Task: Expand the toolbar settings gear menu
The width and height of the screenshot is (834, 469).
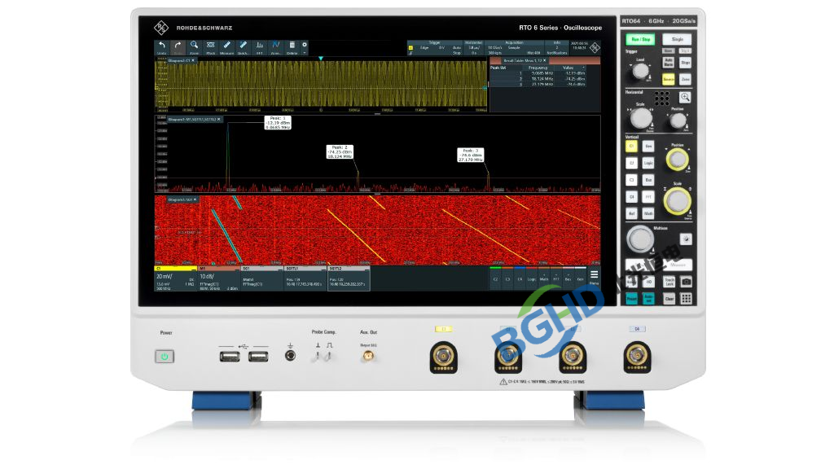Action: (305, 47)
